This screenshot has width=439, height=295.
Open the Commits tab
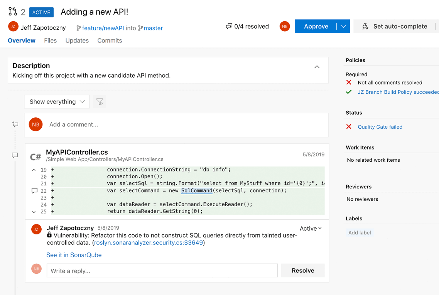(x=109, y=40)
